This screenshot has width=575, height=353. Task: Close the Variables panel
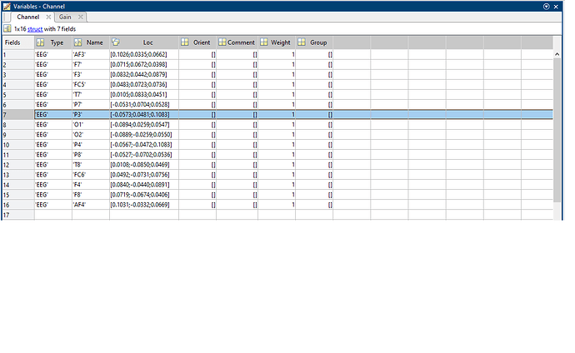point(556,6)
